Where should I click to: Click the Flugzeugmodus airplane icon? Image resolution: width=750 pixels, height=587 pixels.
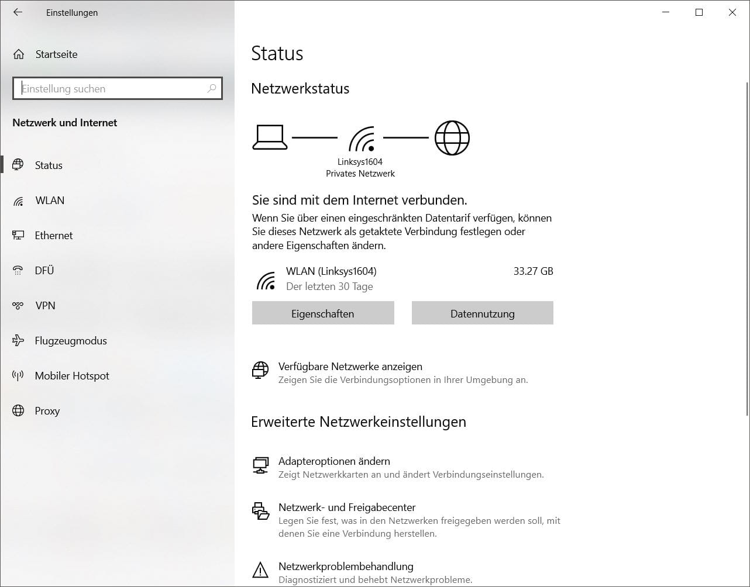18,340
